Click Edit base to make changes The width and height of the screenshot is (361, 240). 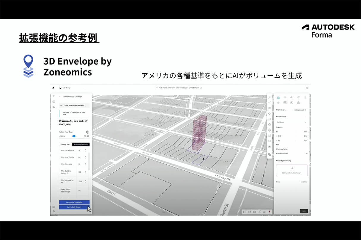click(x=292, y=171)
